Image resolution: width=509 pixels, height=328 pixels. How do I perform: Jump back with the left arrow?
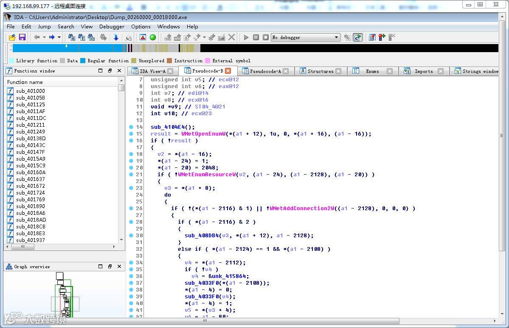37,37
